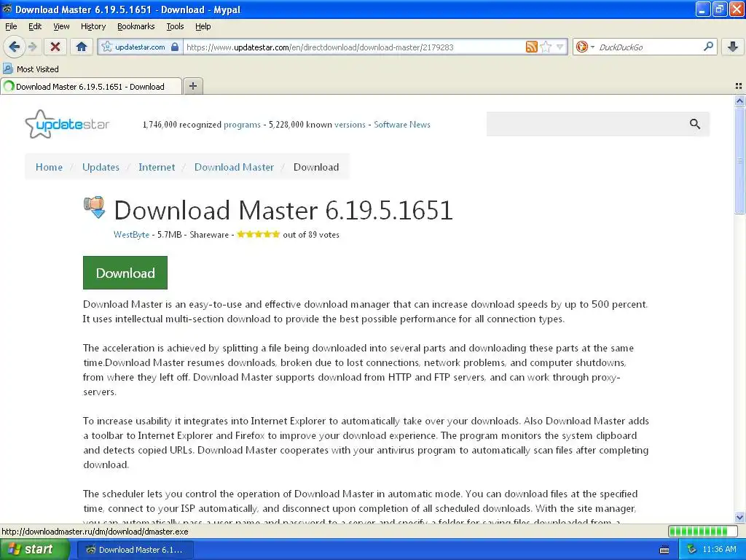746x560 pixels.
Task: Click the 'Download Master 6.19.5.1651' page heading
Action: click(283, 210)
